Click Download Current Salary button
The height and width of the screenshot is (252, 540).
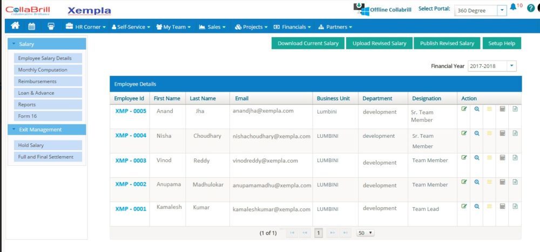tap(308, 43)
